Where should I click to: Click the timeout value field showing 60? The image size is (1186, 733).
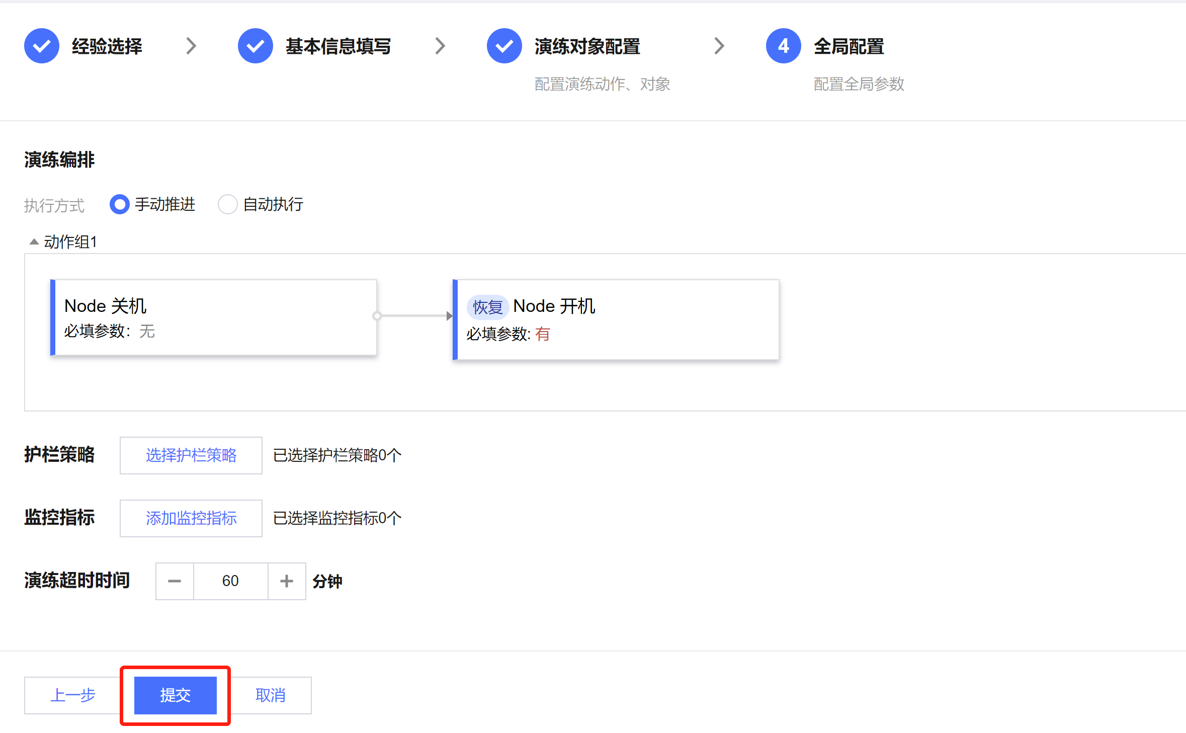click(x=230, y=581)
